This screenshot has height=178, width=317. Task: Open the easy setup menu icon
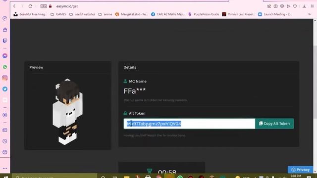[313, 6]
